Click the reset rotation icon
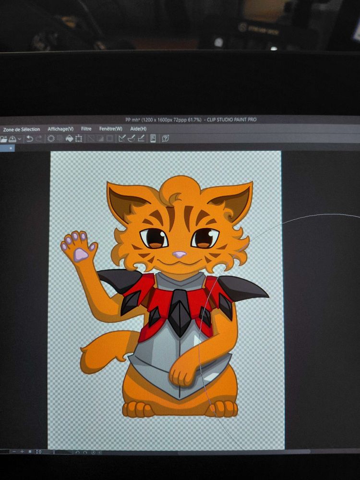Screen dimensions: 360x480 93,452
